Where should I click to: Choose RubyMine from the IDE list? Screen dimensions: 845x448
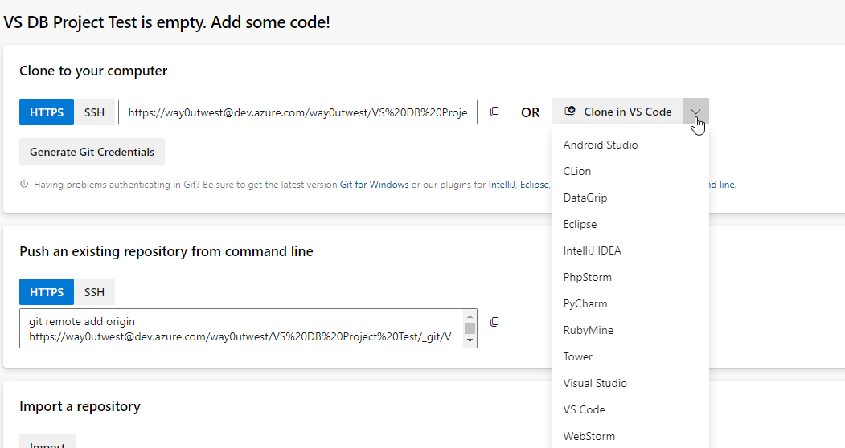click(630, 330)
